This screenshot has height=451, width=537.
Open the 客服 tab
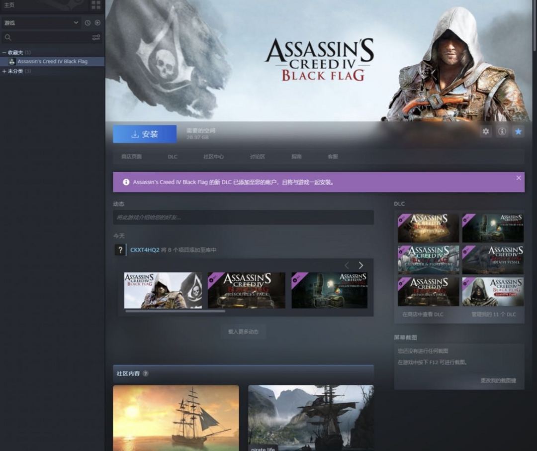333,157
